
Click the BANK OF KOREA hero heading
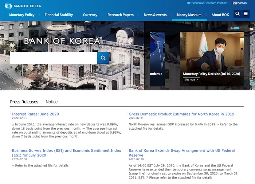[62, 41]
